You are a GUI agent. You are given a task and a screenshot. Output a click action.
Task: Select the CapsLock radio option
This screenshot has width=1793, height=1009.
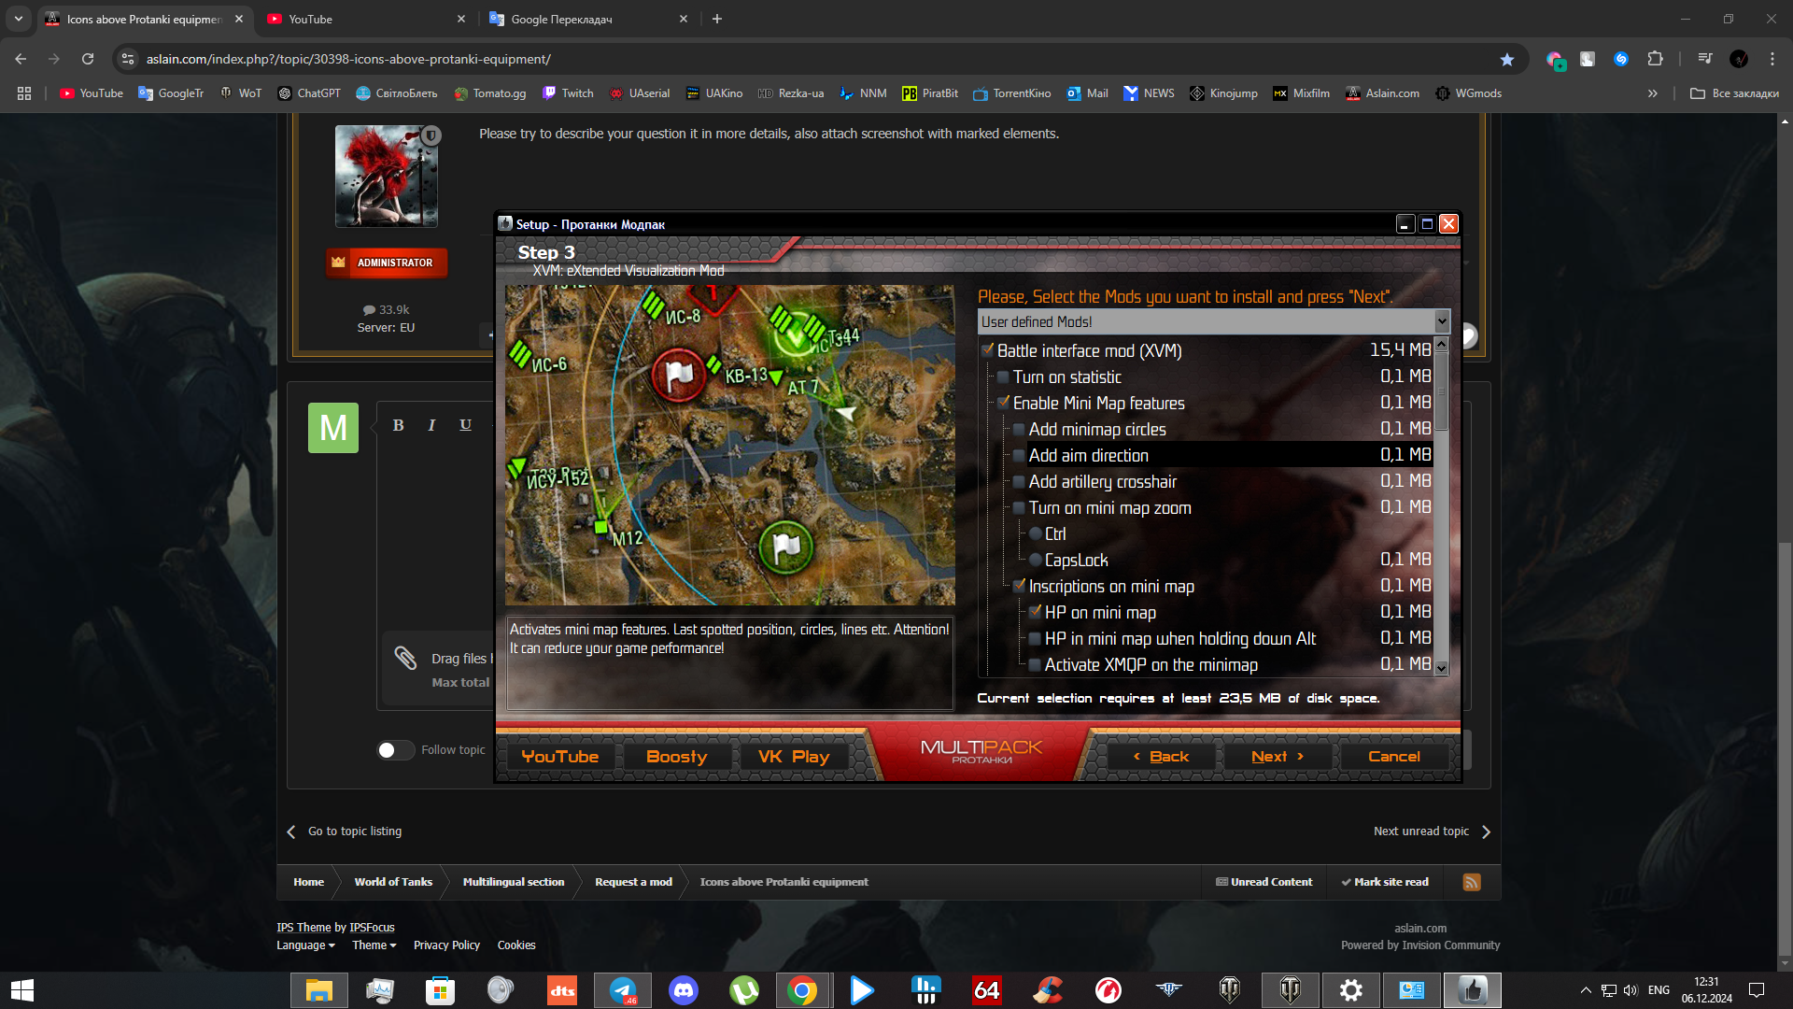[1037, 560]
